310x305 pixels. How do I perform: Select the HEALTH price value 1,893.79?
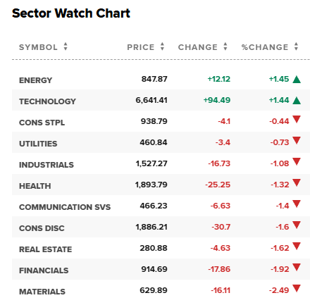151,185
